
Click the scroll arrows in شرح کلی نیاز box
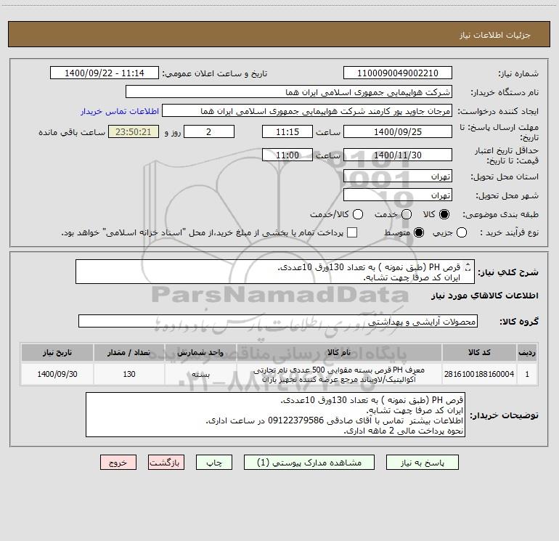click(468, 267)
